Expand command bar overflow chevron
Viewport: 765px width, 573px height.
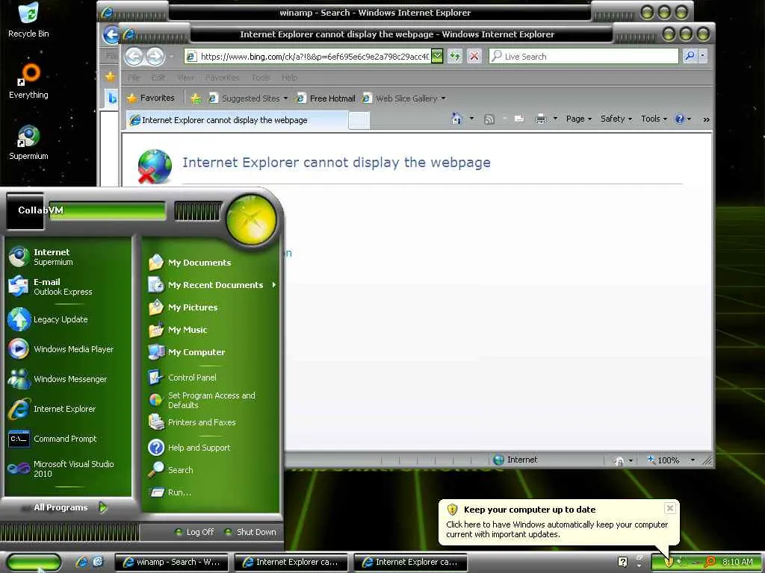706,119
